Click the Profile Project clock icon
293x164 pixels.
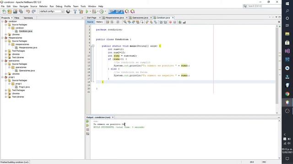[x=102, y=11]
